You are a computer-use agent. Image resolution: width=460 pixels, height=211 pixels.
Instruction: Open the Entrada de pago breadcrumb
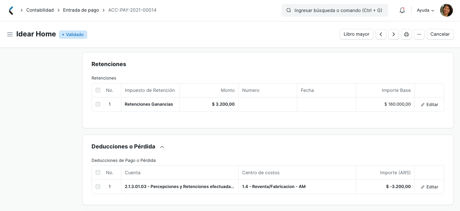tap(81, 10)
